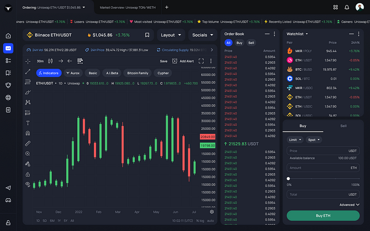
Task: Open the user profile avatar
Action: point(360,7)
